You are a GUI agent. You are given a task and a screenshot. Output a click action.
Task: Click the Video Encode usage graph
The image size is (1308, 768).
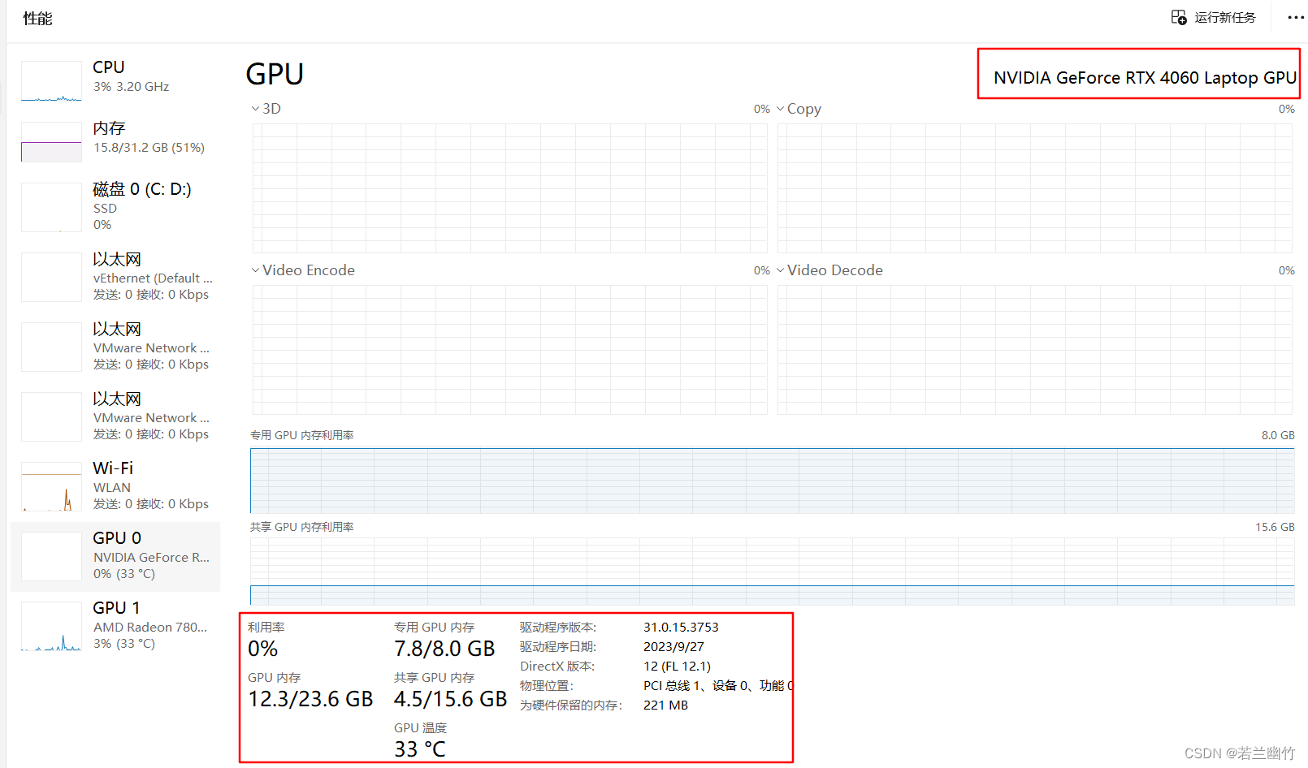[x=510, y=350]
